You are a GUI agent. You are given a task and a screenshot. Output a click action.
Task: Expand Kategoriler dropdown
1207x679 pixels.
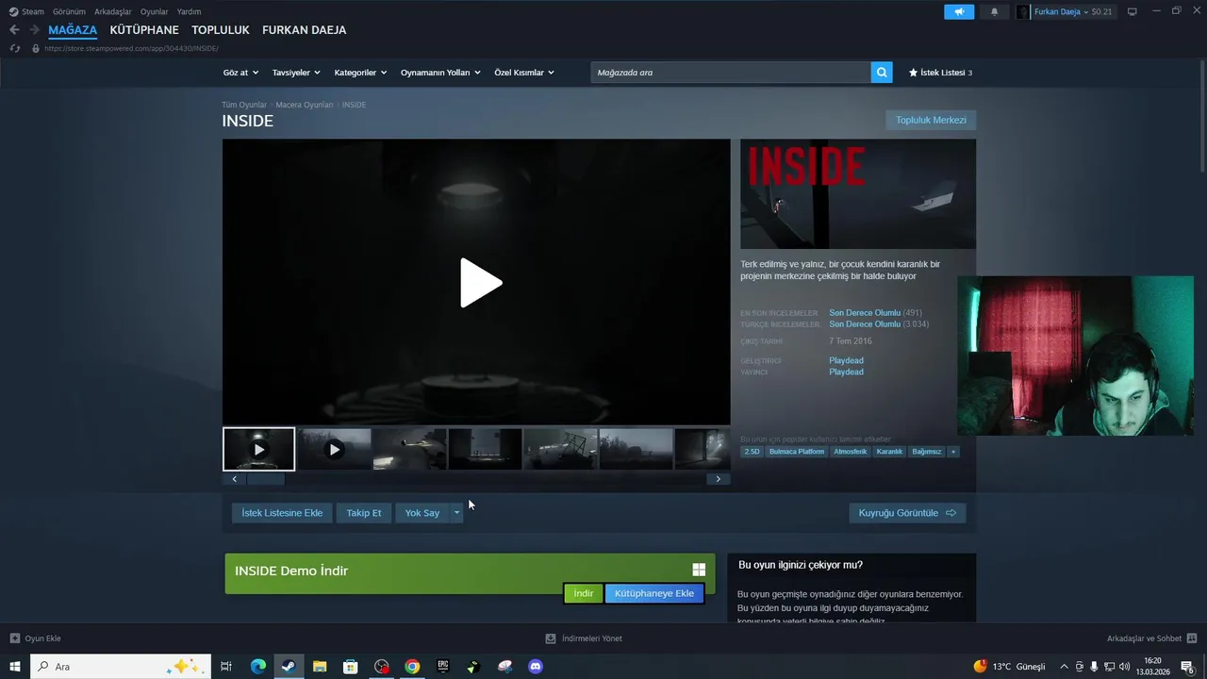360,73
